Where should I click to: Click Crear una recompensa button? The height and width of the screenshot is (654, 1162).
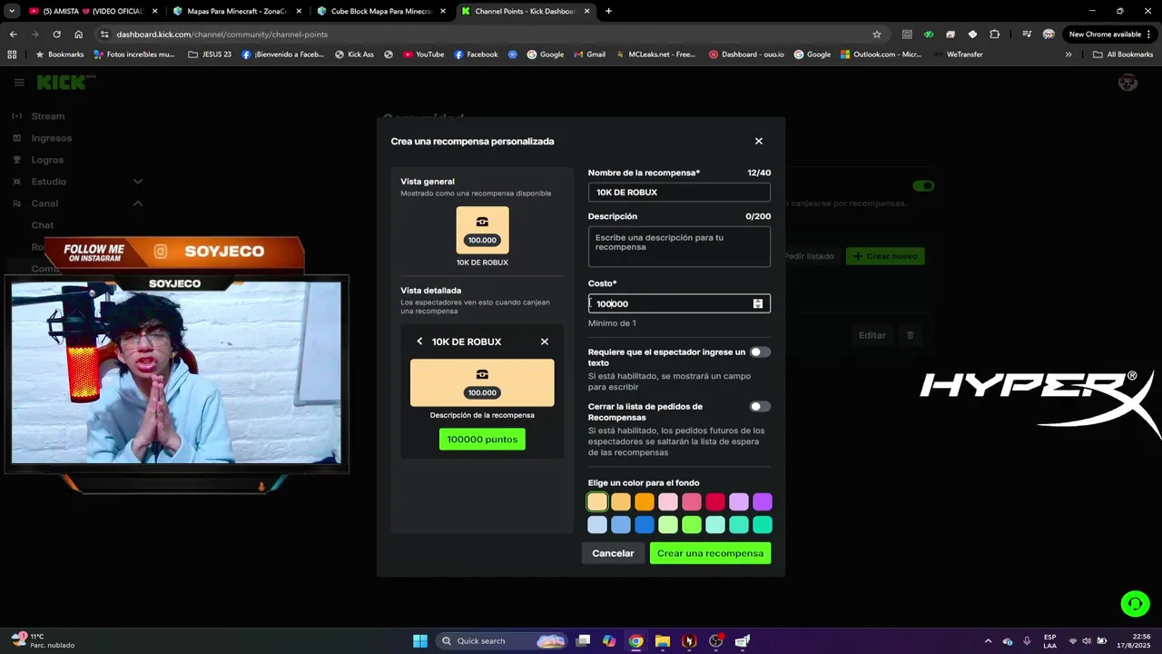pos(710,553)
